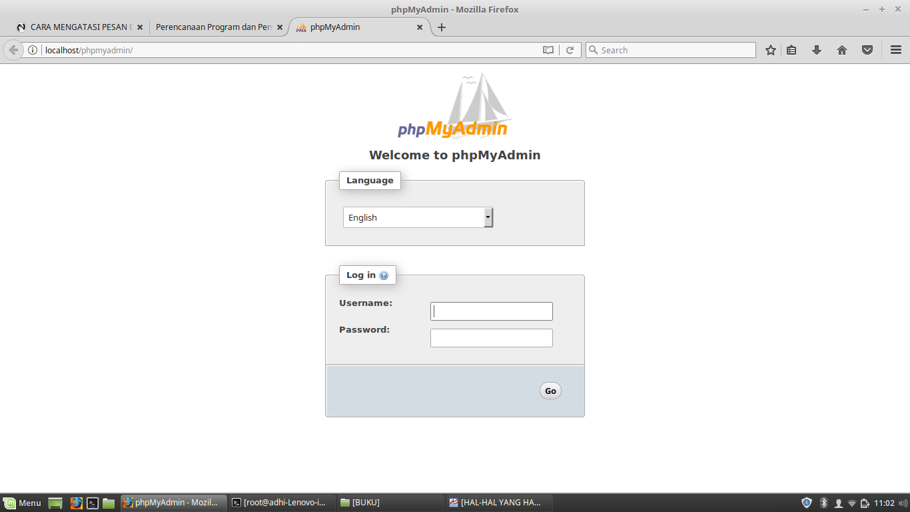
Task: Go to the Firefox home page
Action: pos(842,50)
